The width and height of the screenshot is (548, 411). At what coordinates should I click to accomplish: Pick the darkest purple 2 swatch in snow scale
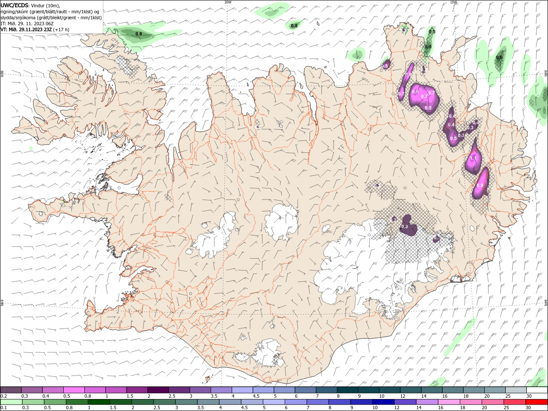[x=158, y=390]
